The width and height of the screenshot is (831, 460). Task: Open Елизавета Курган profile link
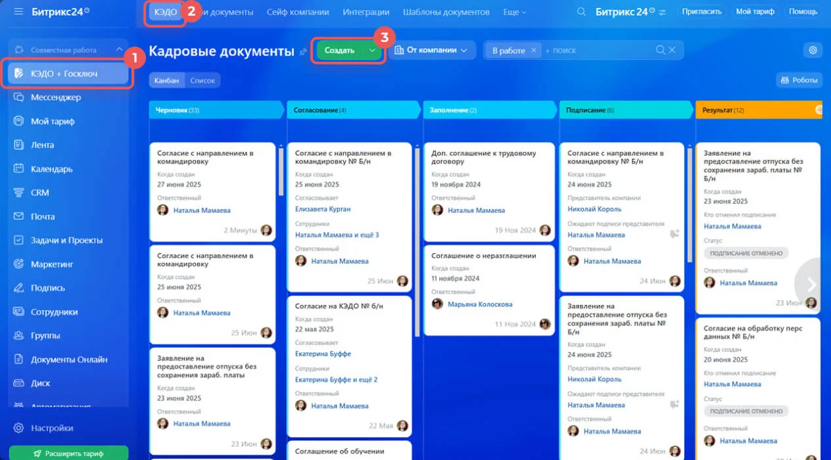(323, 209)
